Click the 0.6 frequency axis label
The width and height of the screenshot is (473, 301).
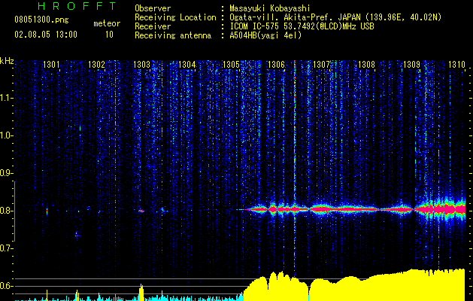(6, 286)
